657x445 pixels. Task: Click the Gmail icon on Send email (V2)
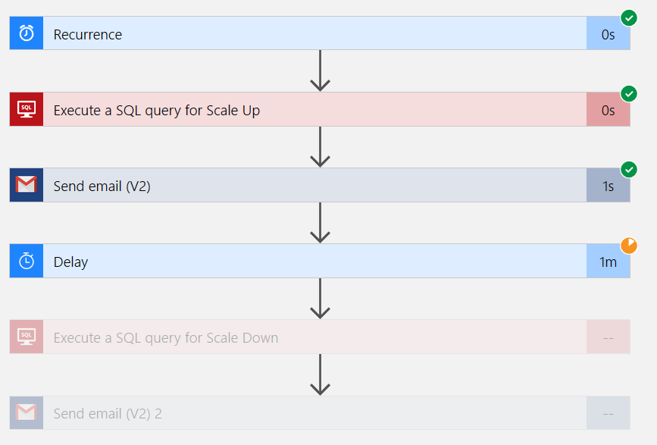27,185
